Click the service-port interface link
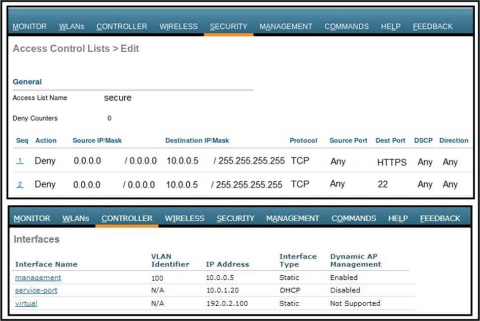 (36, 290)
